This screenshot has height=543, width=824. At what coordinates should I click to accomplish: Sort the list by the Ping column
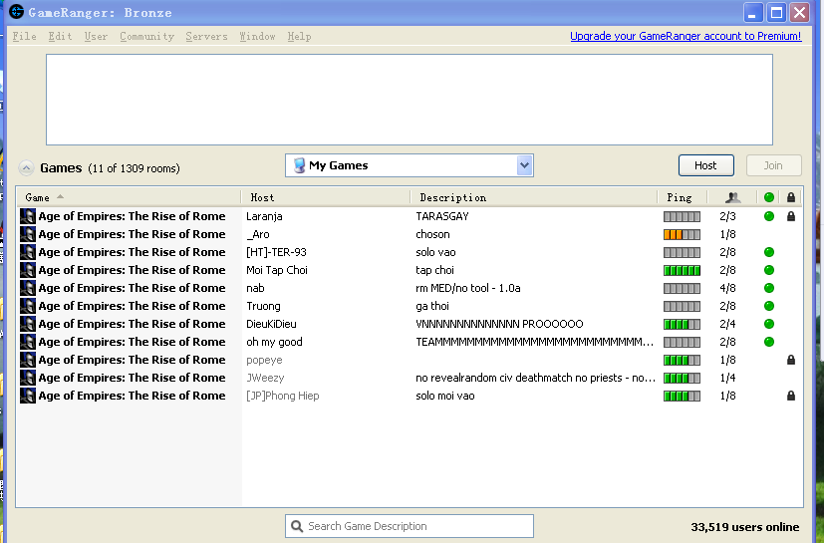(680, 197)
